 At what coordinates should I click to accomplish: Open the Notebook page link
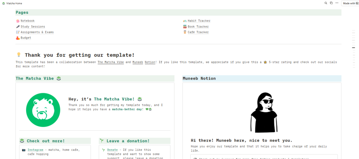point(28,21)
